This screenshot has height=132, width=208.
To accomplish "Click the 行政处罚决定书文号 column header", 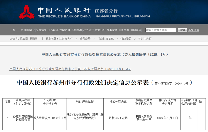I will (50, 102).
